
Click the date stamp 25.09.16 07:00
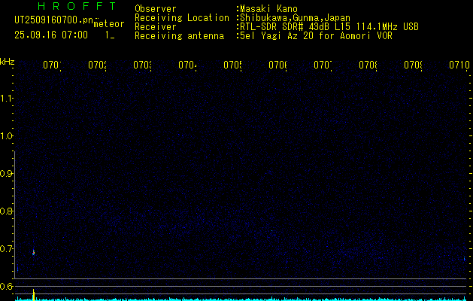tap(51, 35)
